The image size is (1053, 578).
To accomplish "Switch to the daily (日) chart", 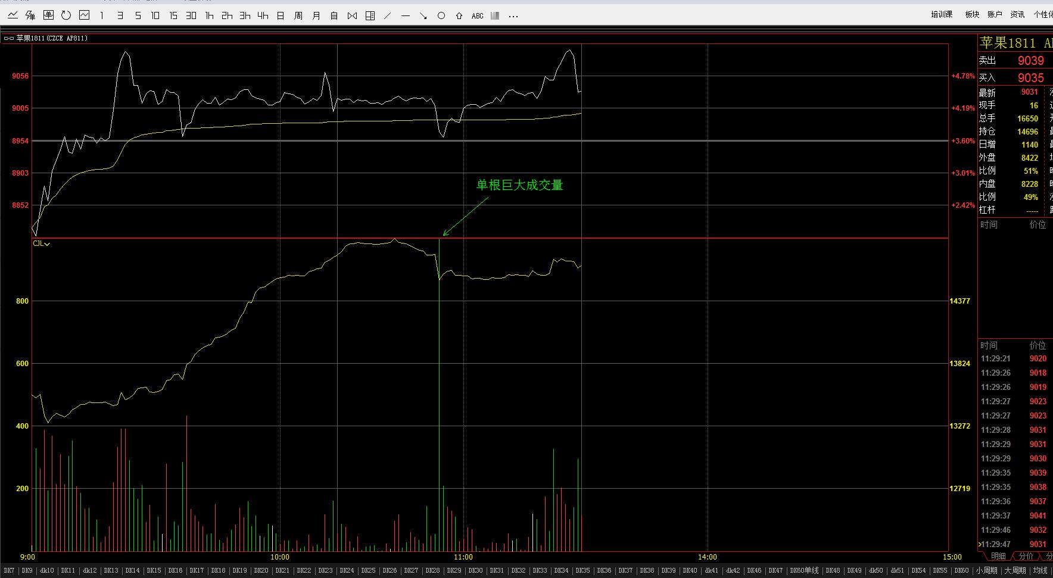I will pyautogui.click(x=281, y=16).
